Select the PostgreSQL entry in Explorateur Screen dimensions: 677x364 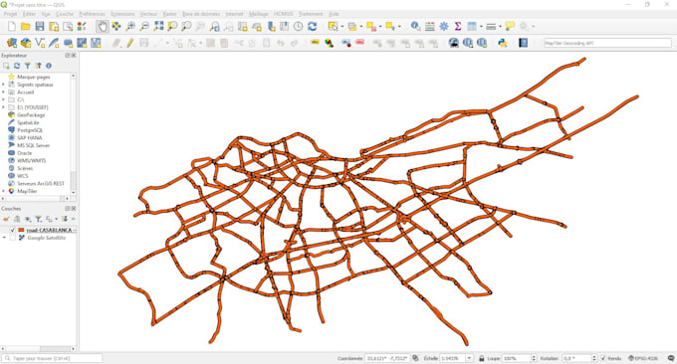[x=30, y=130]
